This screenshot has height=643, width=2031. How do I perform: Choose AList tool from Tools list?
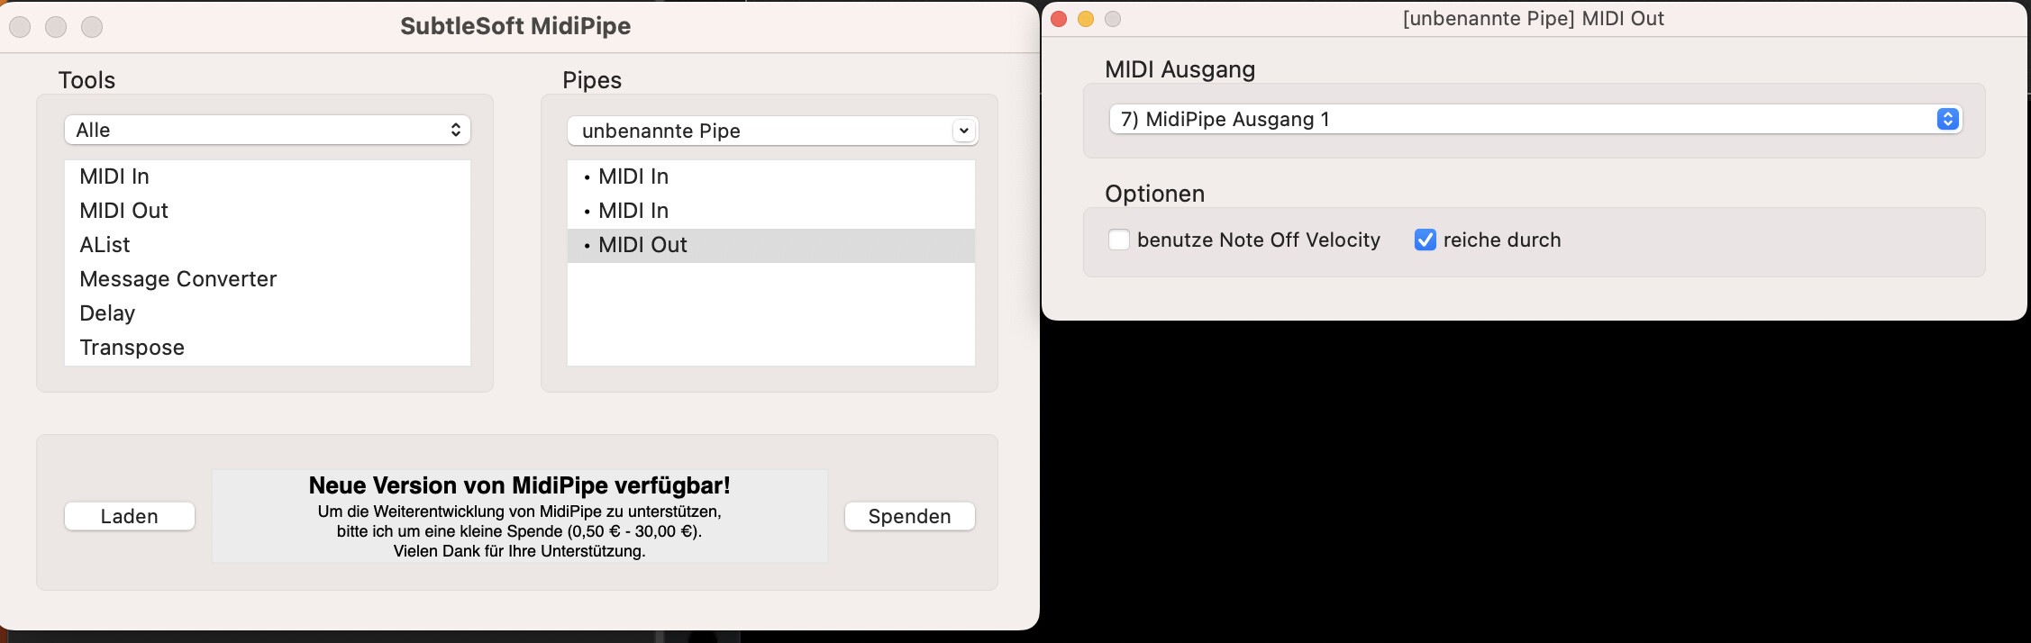[x=268, y=245]
